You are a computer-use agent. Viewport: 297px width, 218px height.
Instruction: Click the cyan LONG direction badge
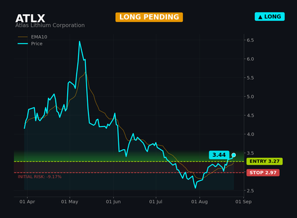click(270, 17)
